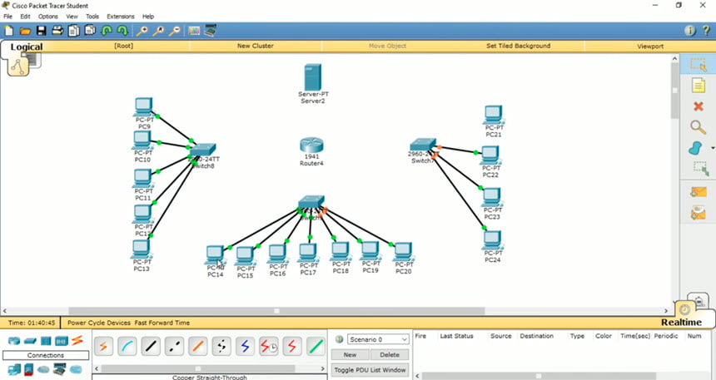Click the Destination column header
Viewport: 716px width, 380px height.
[536, 336]
